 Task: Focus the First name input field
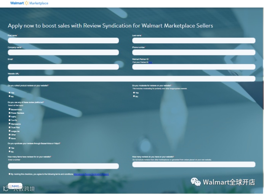tap(63, 41)
